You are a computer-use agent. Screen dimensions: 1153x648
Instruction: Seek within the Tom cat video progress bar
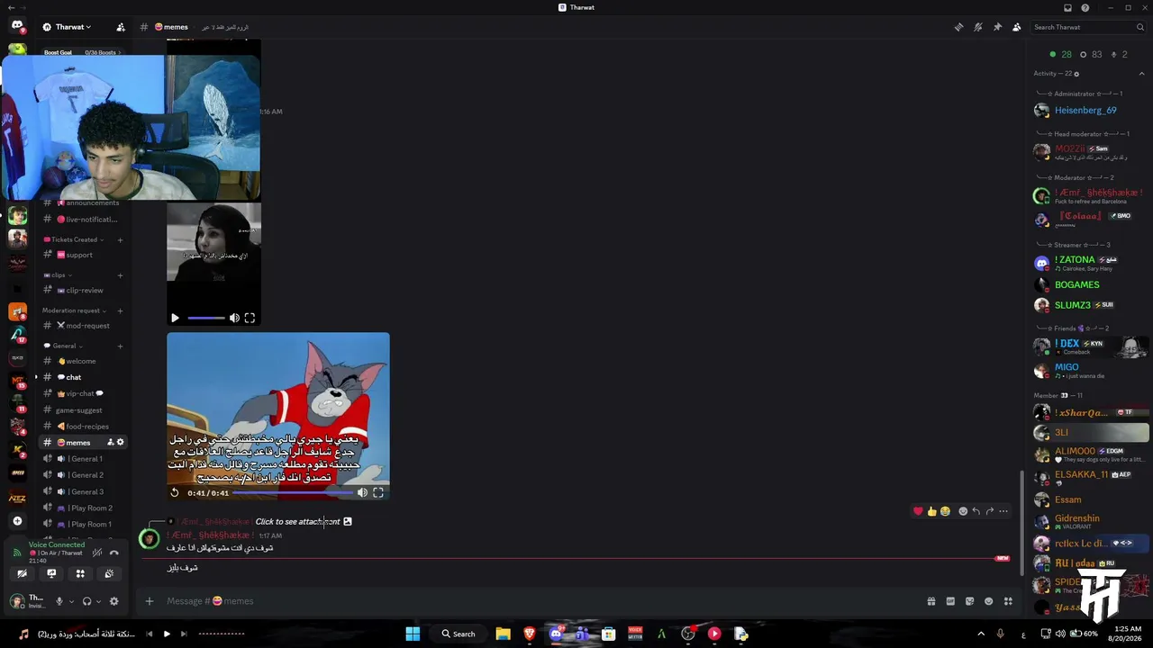point(293,492)
